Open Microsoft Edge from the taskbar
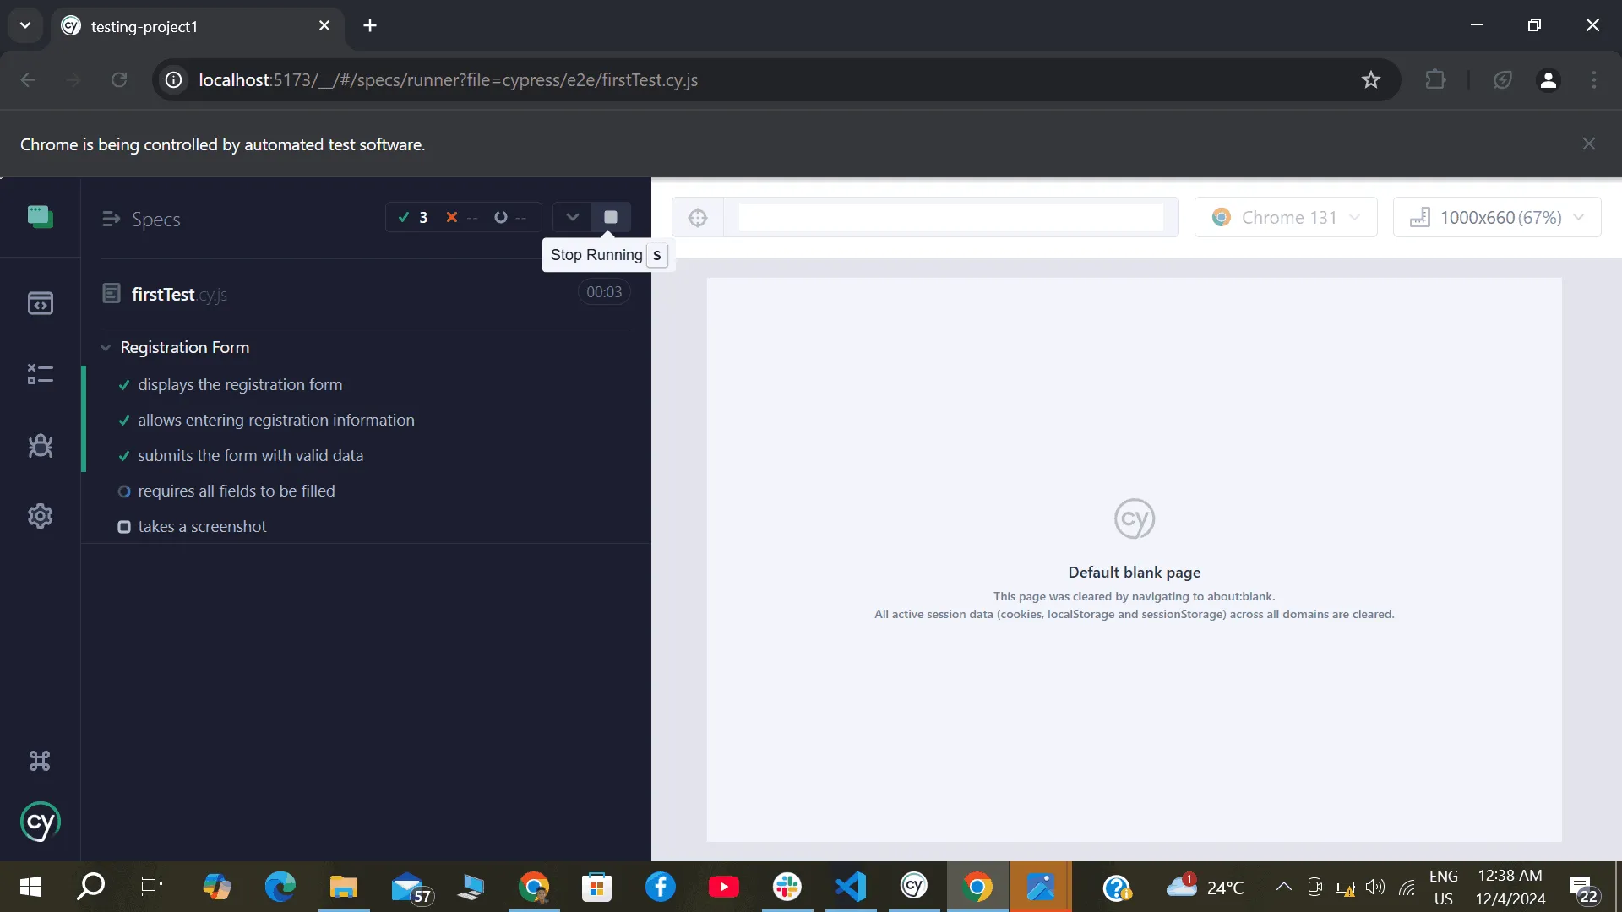The width and height of the screenshot is (1622, 912). pos(280,887)
